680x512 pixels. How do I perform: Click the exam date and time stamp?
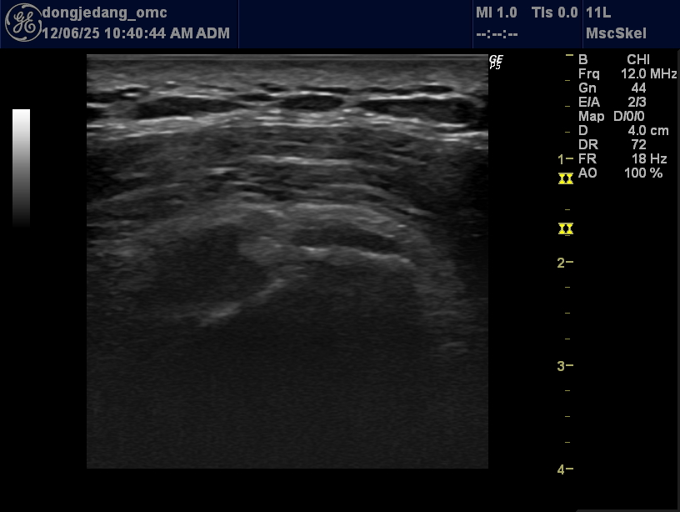pyautogui.click(x=136, y=34)
